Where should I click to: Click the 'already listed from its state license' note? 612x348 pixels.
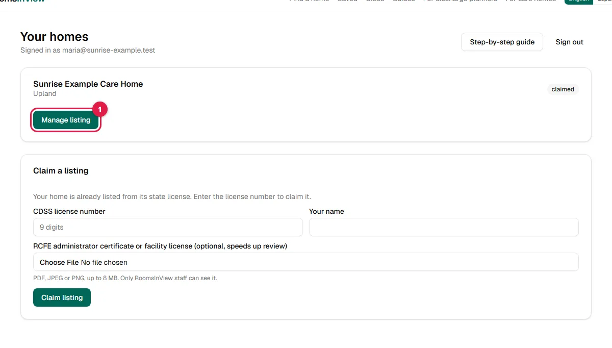(172, 196)
